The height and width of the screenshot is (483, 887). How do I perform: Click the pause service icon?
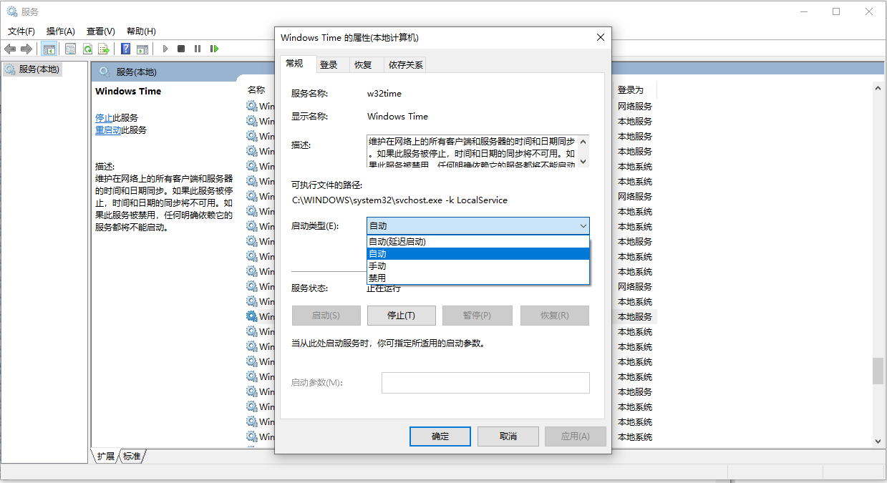coord(198,49)
